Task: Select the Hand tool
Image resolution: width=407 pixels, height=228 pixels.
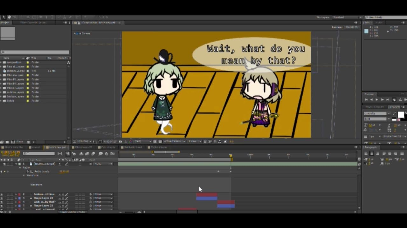Action: click(9, 17)
